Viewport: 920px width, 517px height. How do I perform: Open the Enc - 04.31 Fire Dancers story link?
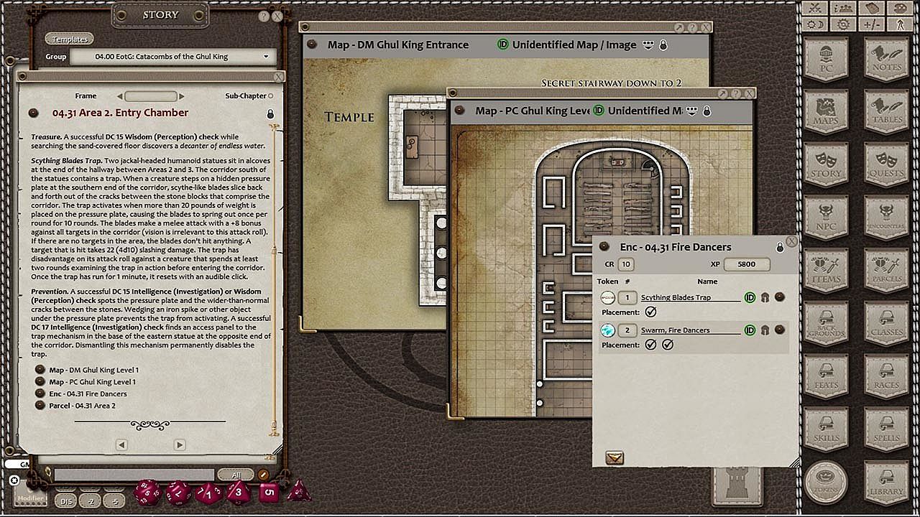88,393
